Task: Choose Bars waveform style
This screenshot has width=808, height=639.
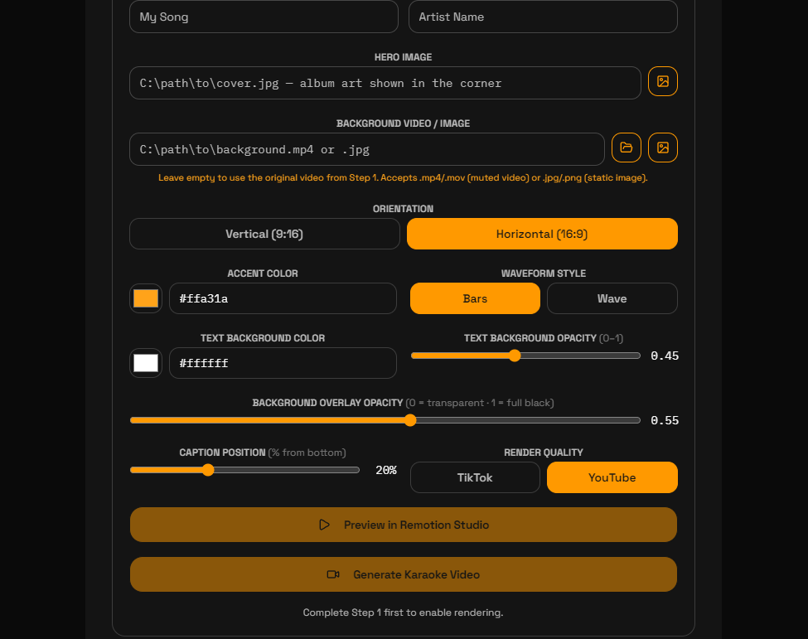Action: coord(475,298)
